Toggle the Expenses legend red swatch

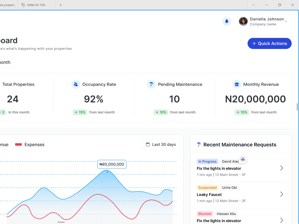tap(18, 145)
